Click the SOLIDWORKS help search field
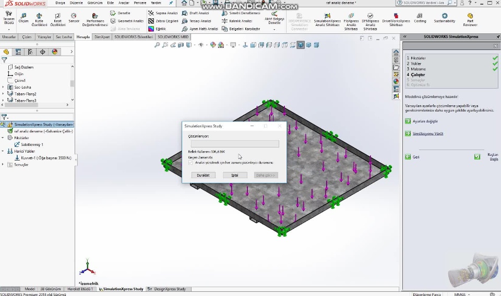Viewport: 501px width, 296px height. (x=424, y=3)
